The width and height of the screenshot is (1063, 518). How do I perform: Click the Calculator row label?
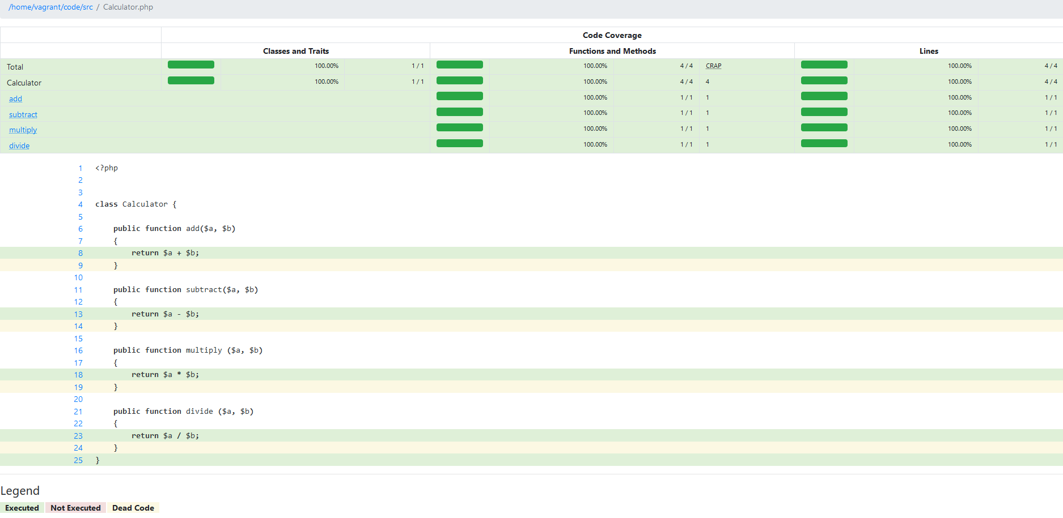(x=24, y=83)
